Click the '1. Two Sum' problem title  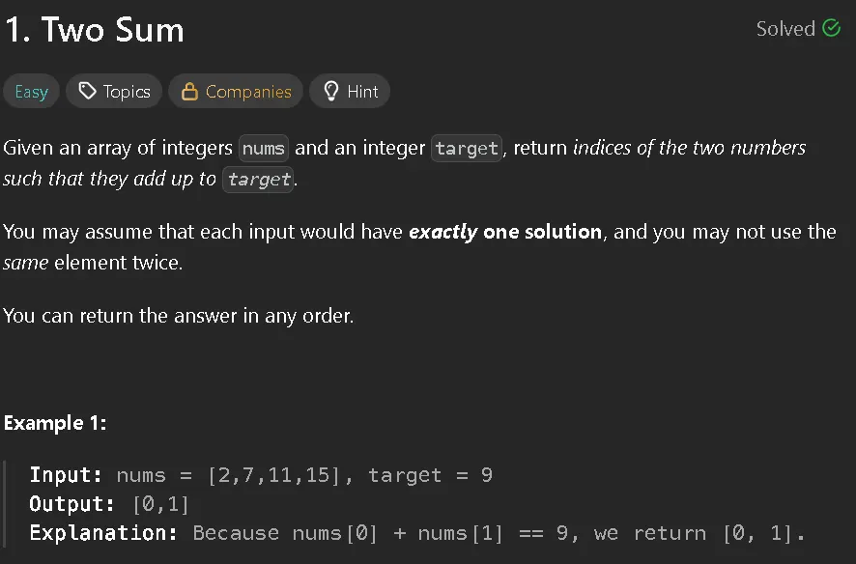click(95, 29)
